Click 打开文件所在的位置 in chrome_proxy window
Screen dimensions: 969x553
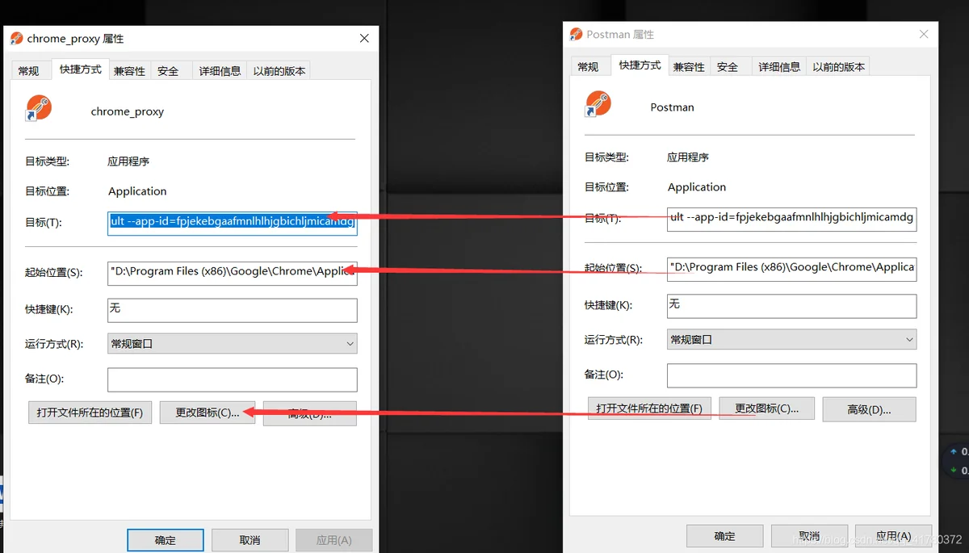coord(90,413)
